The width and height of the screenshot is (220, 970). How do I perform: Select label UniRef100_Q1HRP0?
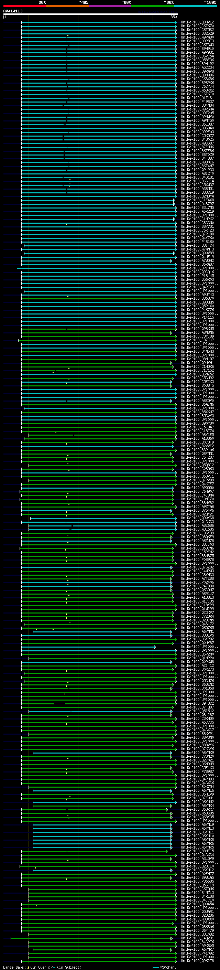tap(197, 658)
